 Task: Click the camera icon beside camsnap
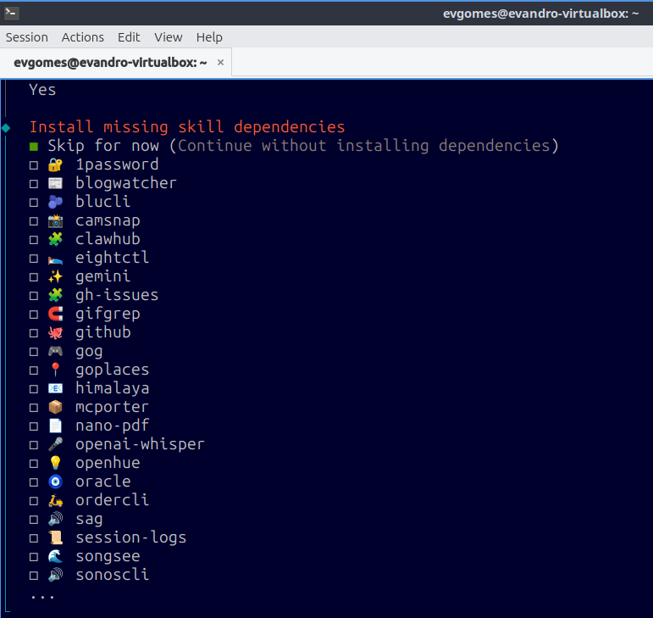[55, 220]
